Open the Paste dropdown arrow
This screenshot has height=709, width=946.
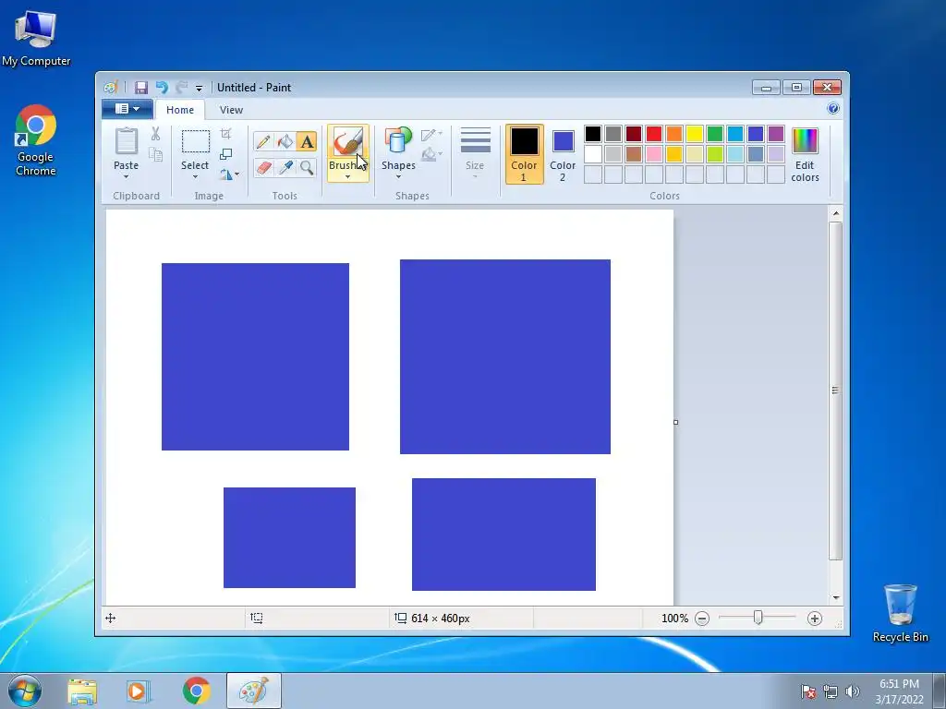(x=126, y=176)
